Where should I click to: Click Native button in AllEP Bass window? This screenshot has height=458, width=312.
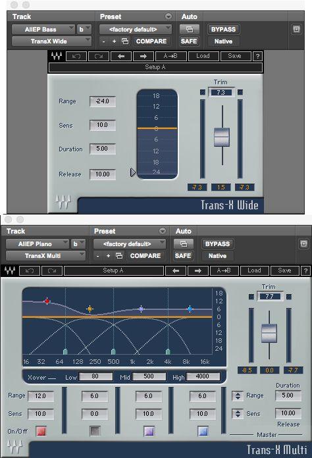coord(224,41)
